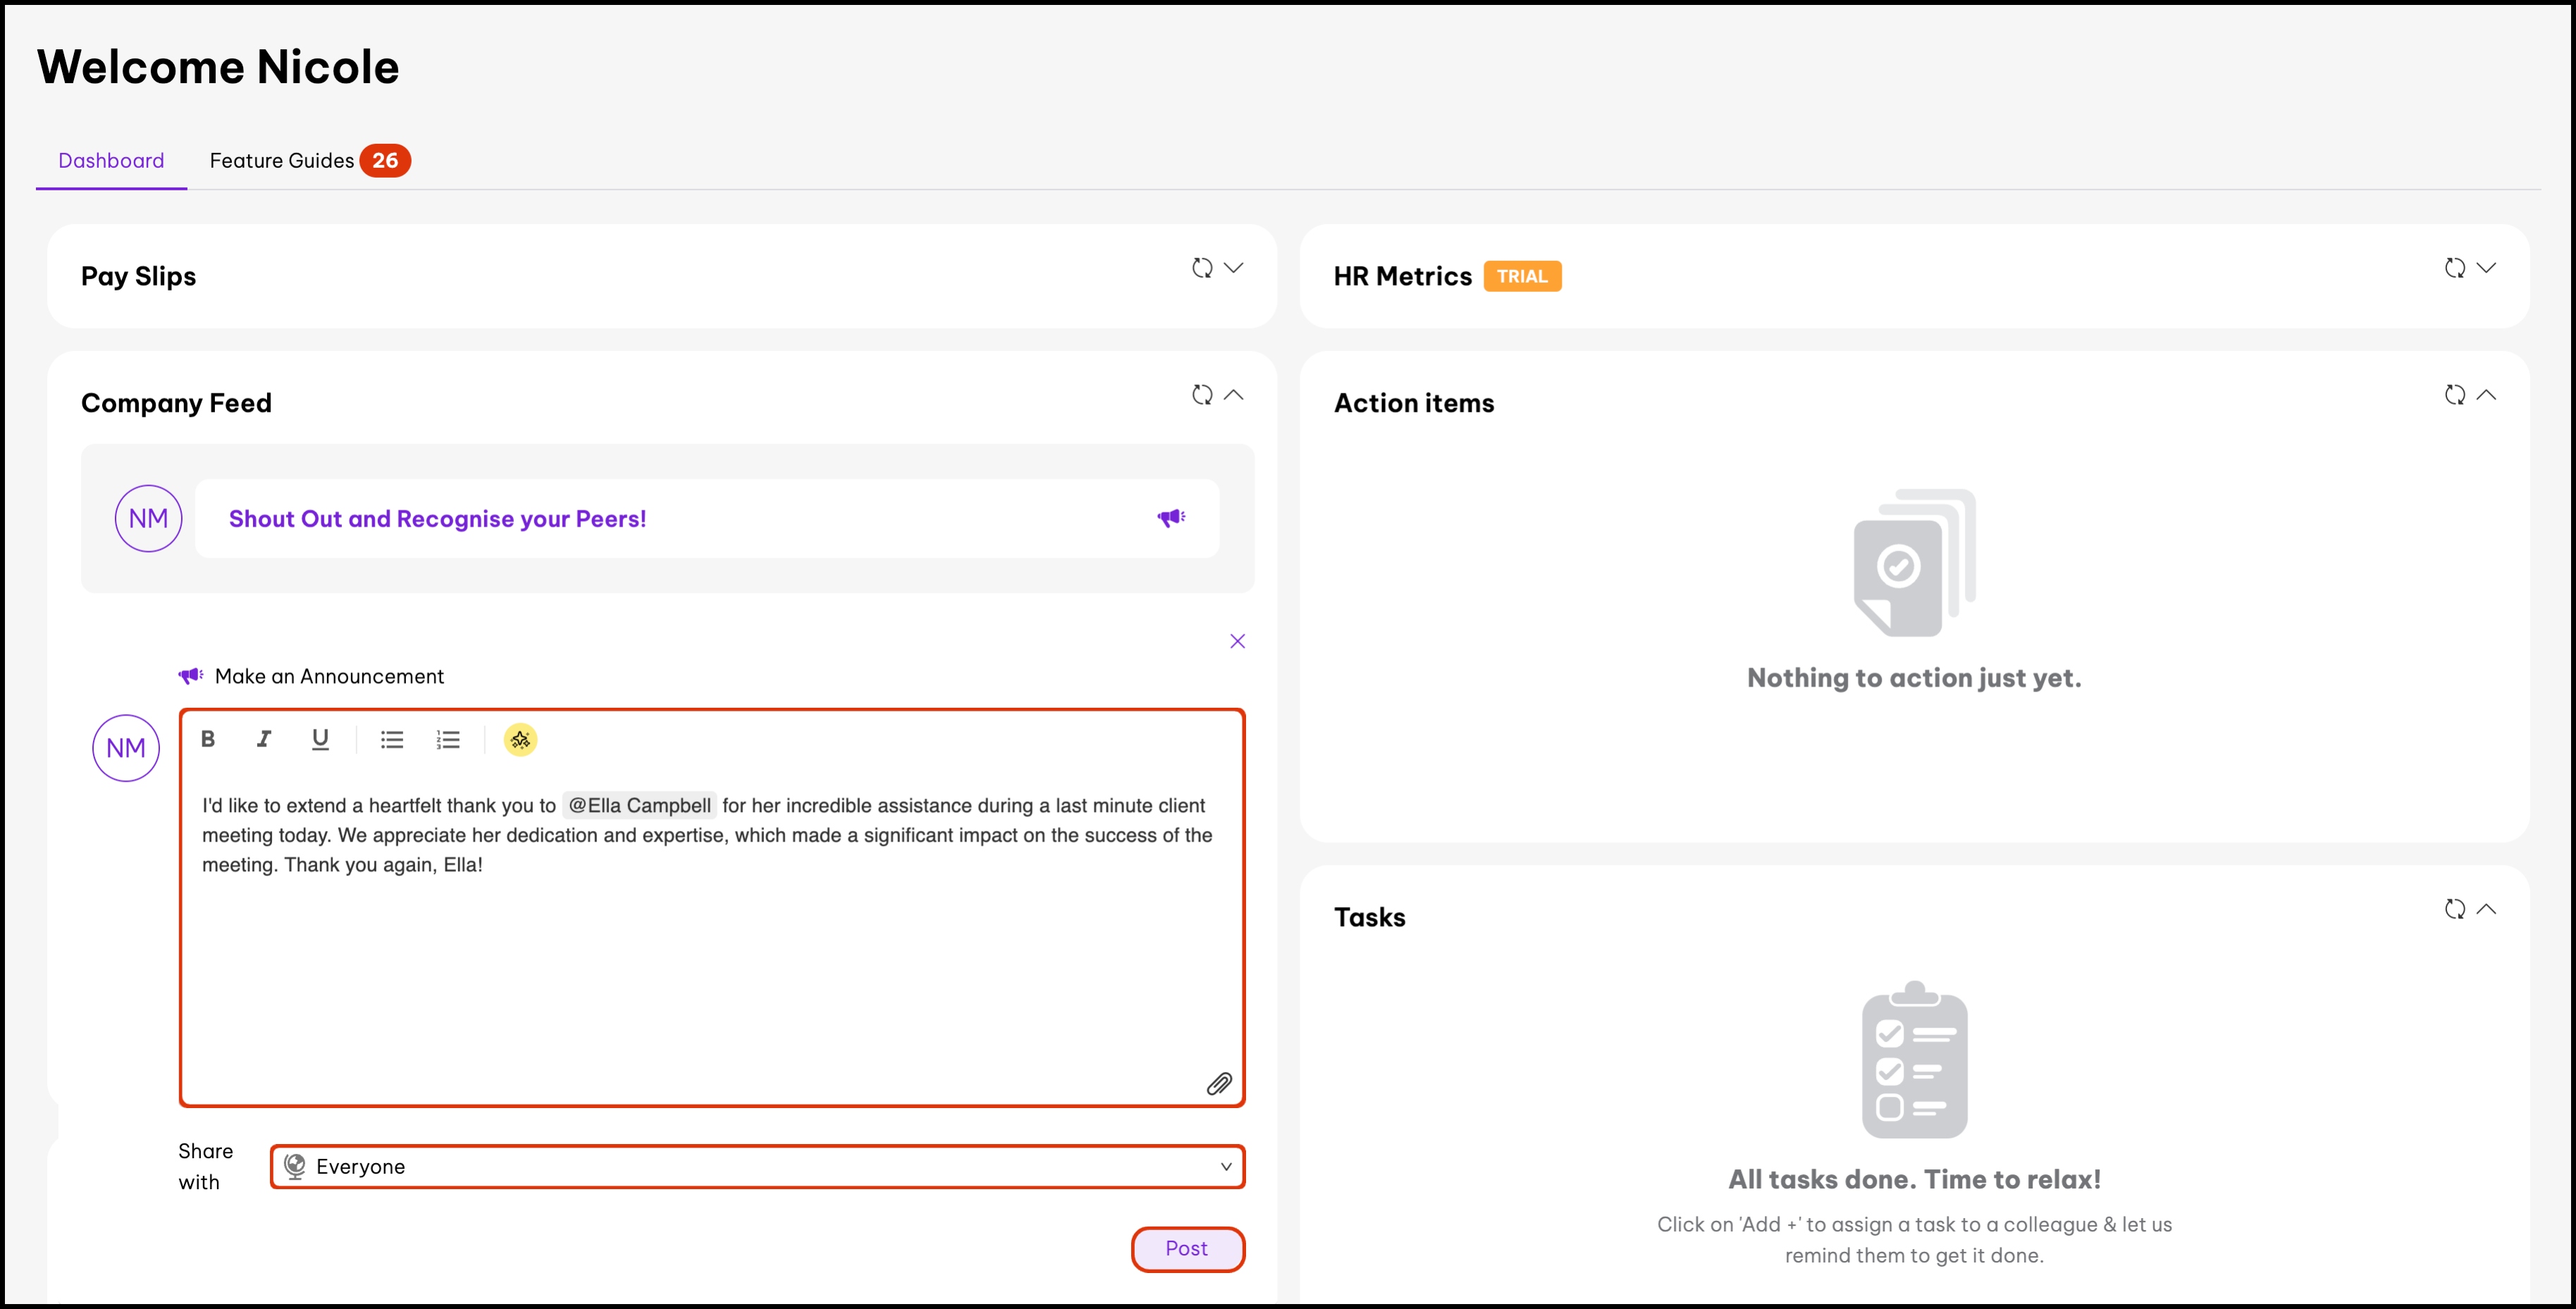Refresh the Tasks widget
Image resolution: width=2576 pixels, height=1309 pixels.
point(2455,909)
